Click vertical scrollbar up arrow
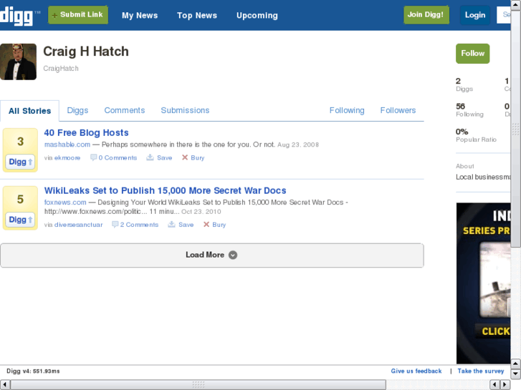Viewport: 521px width, 390px height. (x=516, y=4)
